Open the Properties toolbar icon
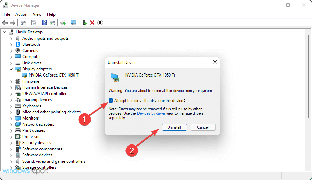The width and height of the screenshot is (312, 180). tap(34, 23)
